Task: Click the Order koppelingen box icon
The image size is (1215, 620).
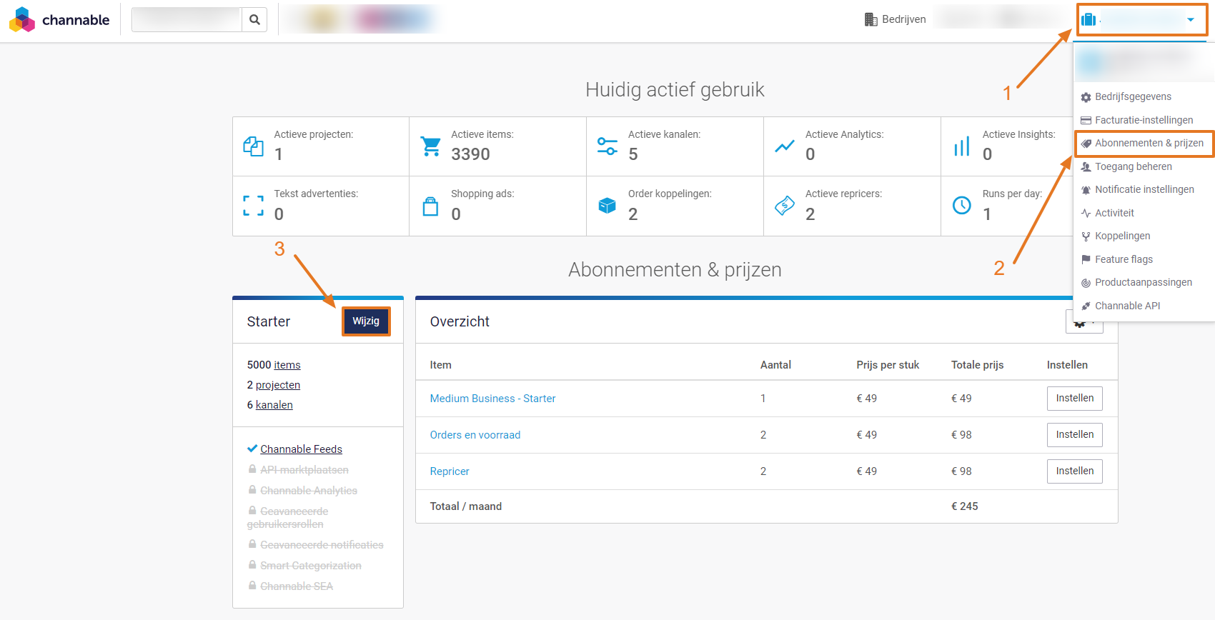Action: (x=607, y=206)
